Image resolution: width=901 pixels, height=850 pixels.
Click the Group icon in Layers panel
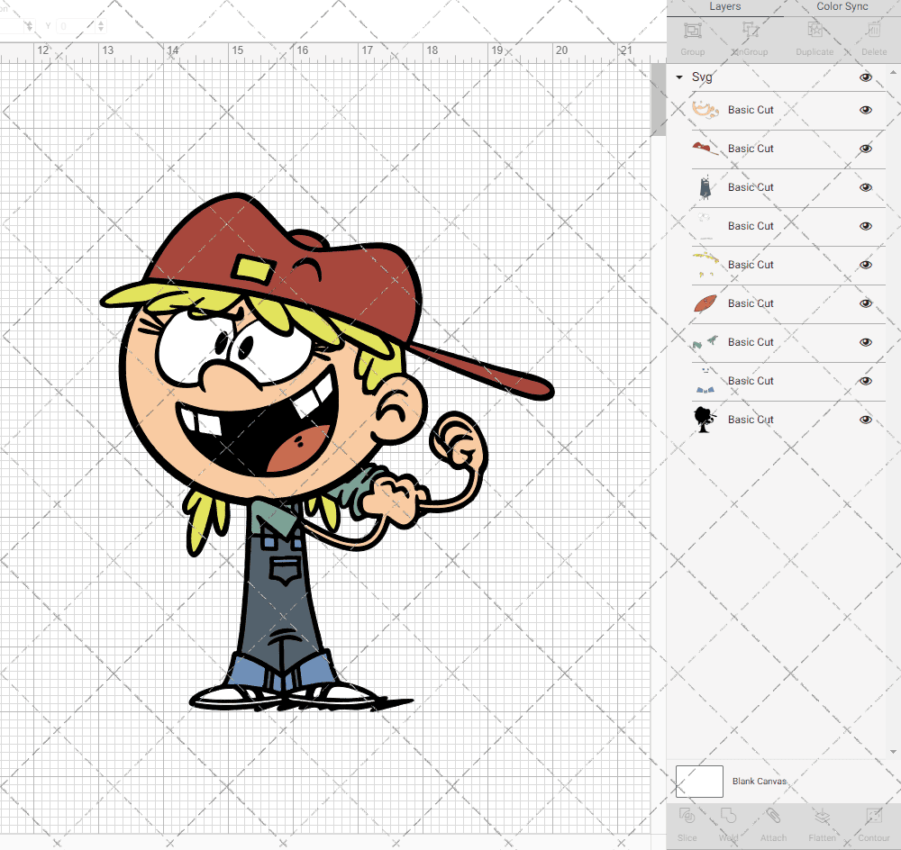(x=692, y=30)
